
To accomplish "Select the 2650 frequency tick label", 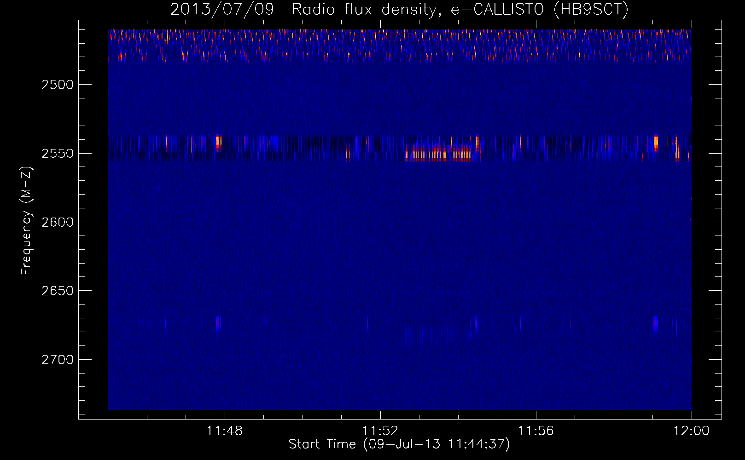I will point(58,291).
